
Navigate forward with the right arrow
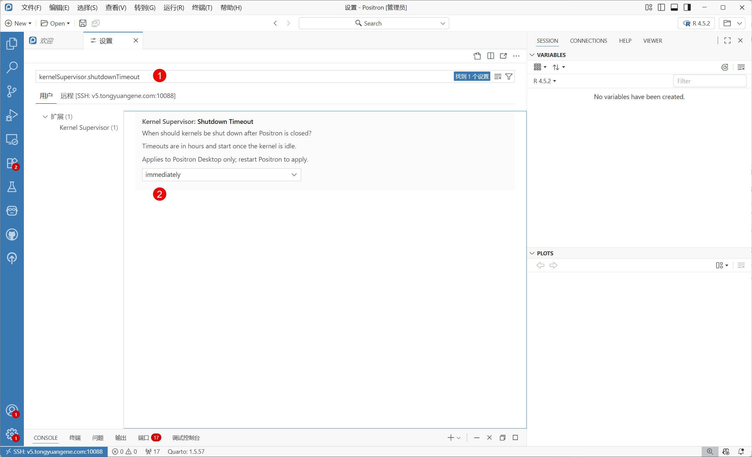[x=289, y=23]
